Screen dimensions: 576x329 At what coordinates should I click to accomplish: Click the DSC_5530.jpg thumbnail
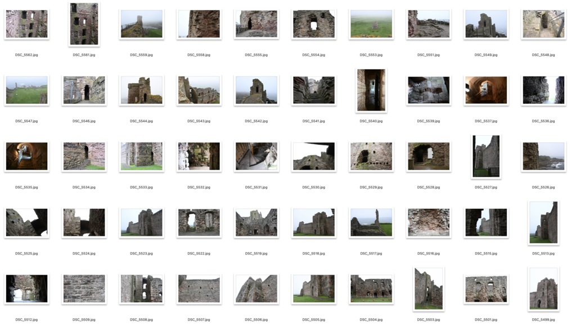point(314,156)
